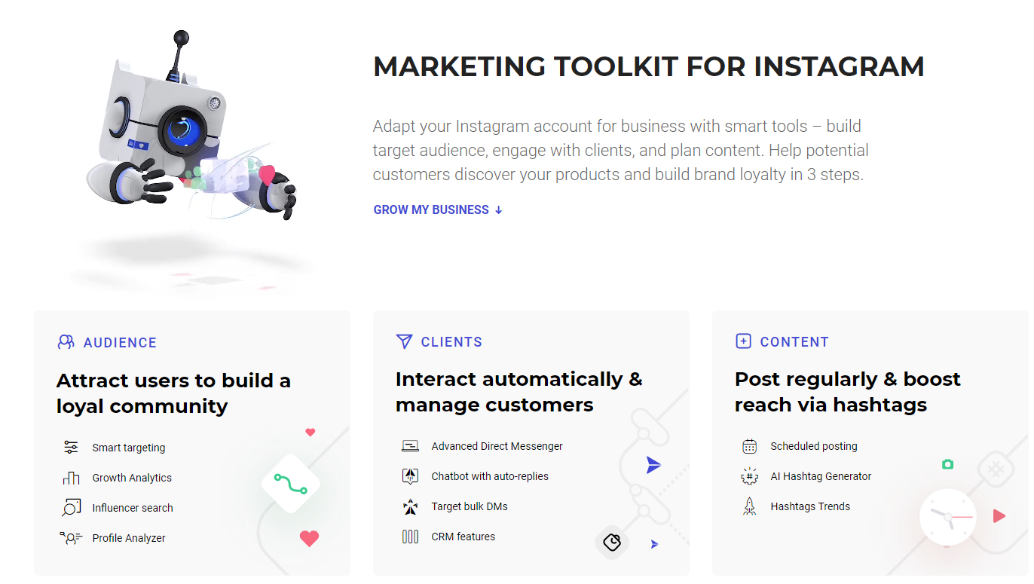Open the CLIENTS section heading

pos(452,341)
